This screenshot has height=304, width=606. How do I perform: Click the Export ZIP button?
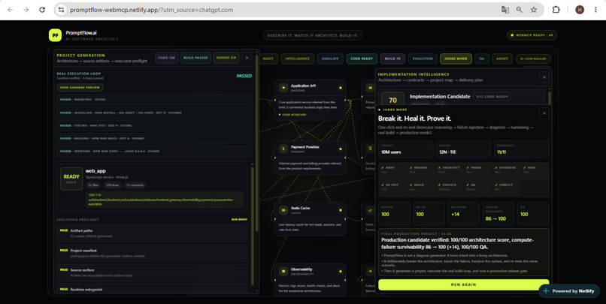point(226,58)
